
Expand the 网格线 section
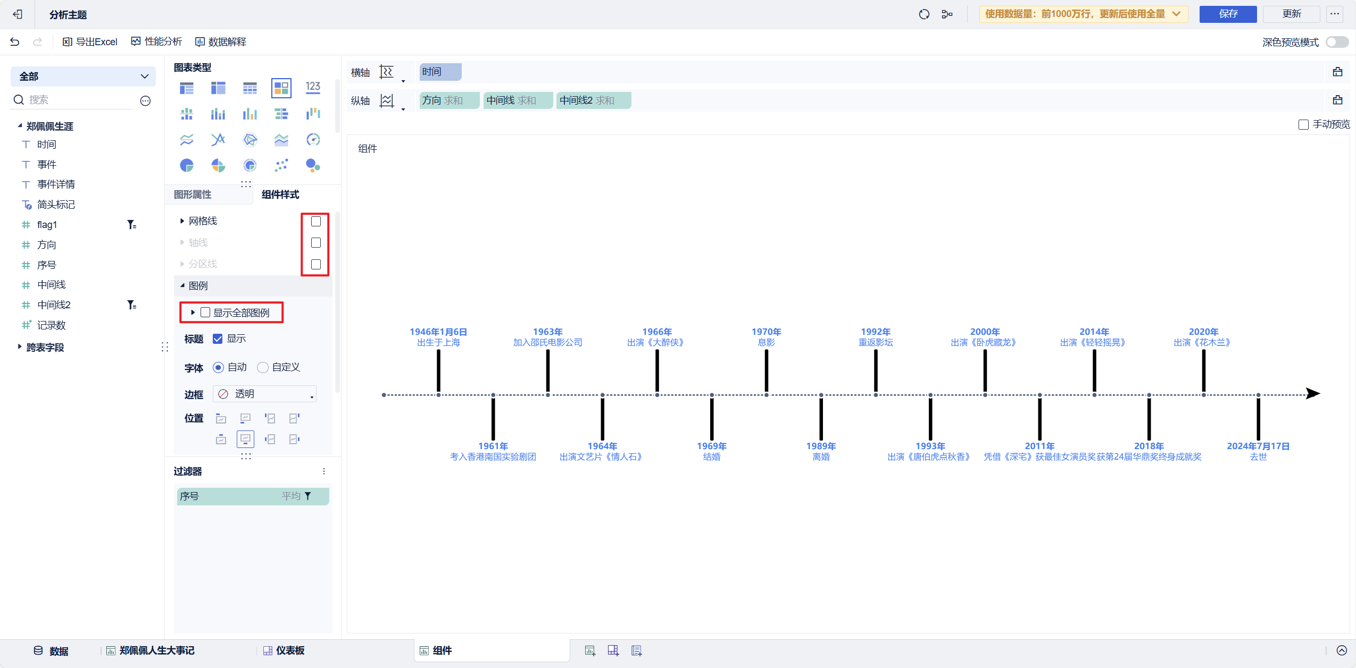[x=182, y=221]
